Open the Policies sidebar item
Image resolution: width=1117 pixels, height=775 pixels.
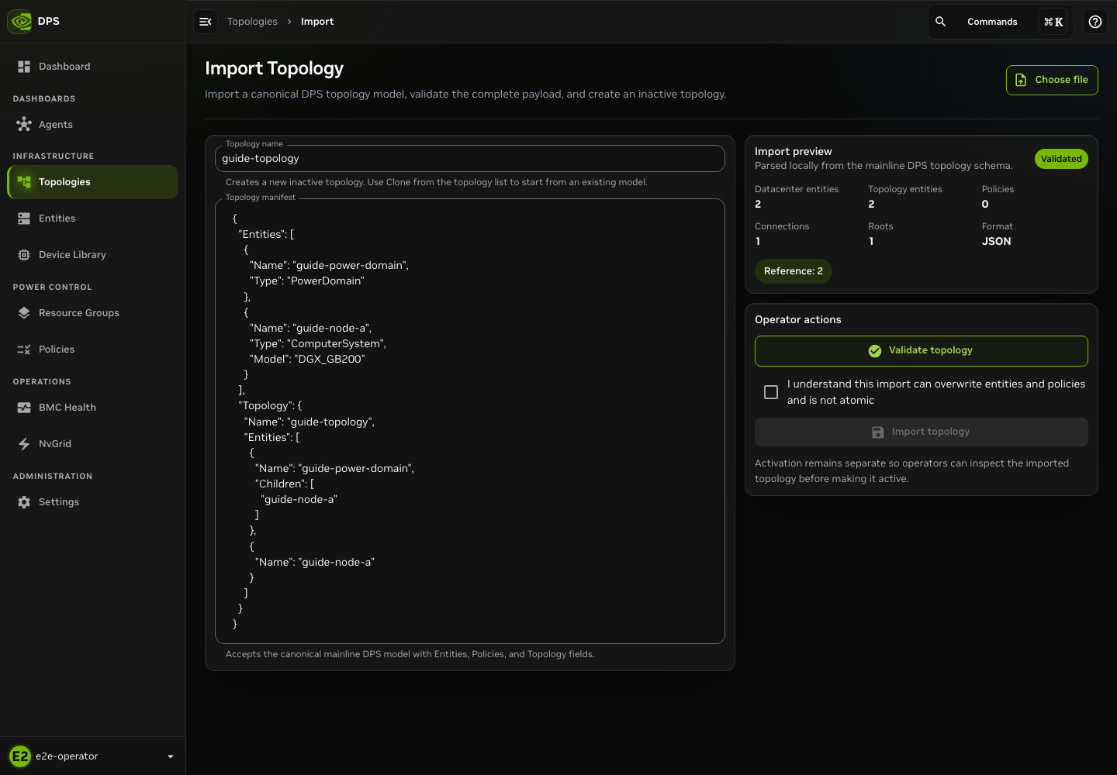coord(93,350)
